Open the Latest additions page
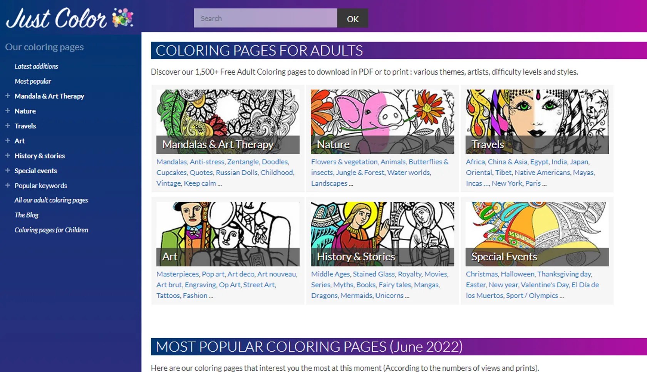The width and height of the screenshot is (647, 372). click(36, 66)
